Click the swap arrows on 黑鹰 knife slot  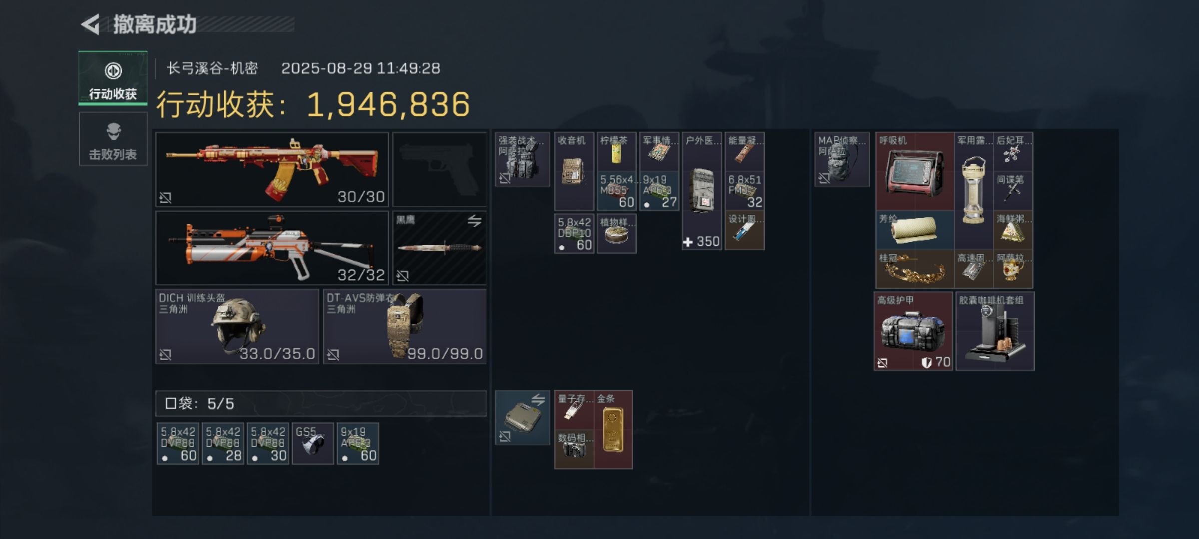pos(474,220)
